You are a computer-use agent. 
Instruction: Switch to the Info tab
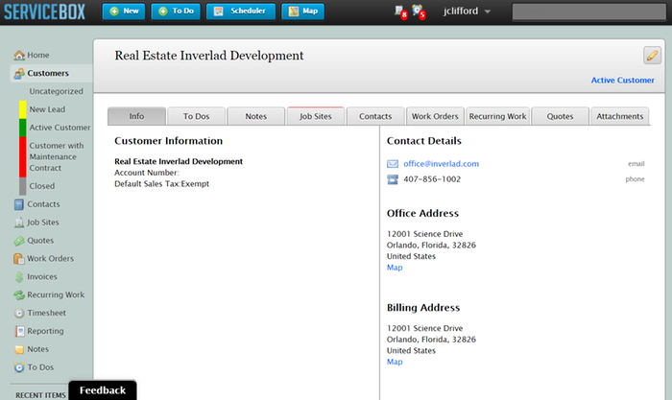pyautogui.click(x=136, y=116)
